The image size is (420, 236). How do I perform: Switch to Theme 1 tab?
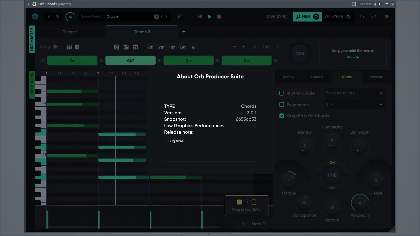[71, 32]
